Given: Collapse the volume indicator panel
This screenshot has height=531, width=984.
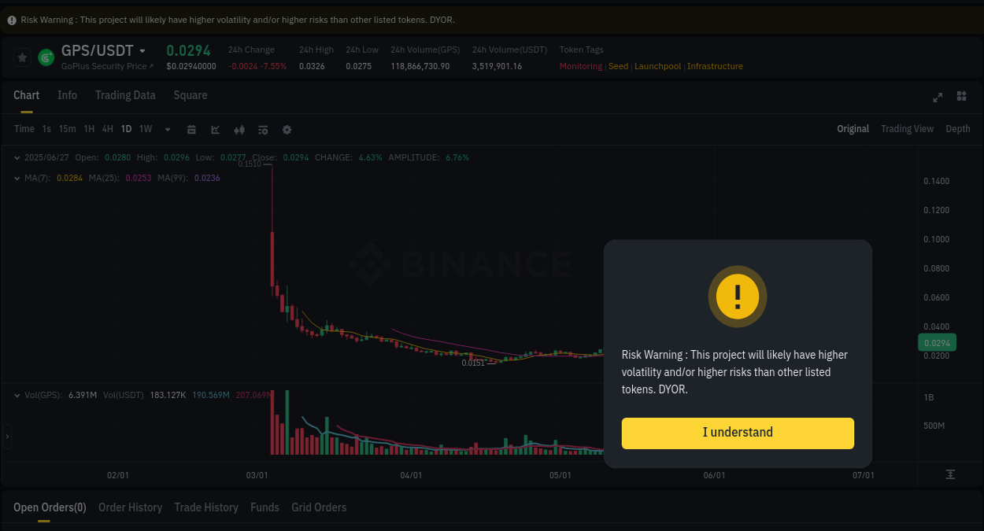Looking at the screenshot, I should (17, 396).
